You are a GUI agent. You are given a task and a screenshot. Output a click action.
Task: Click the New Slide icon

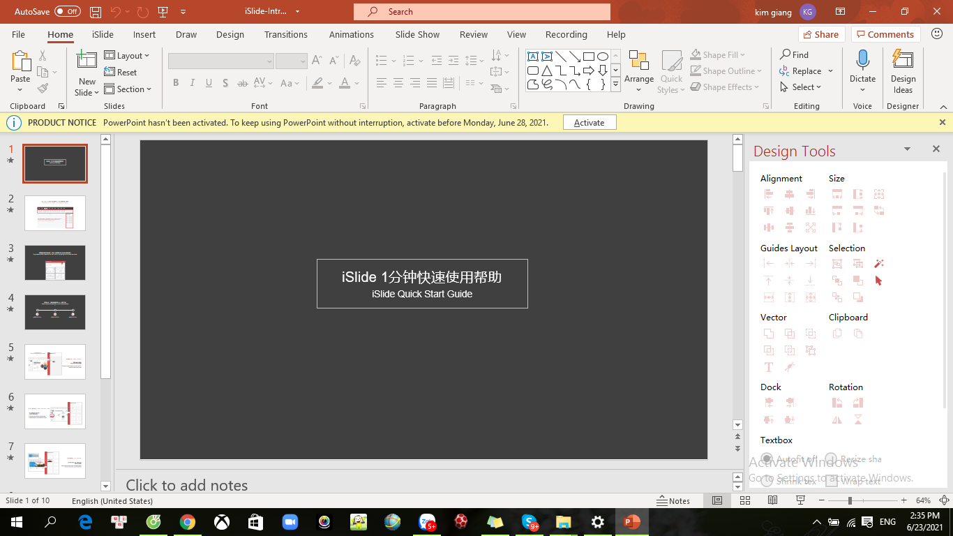click(87, 60)
